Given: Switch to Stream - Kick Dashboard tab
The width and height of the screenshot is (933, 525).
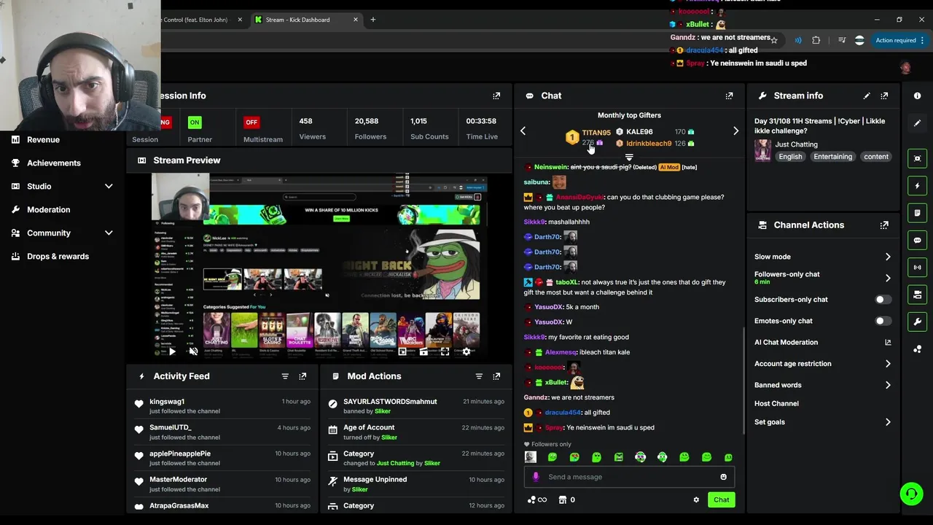Looking at the screenshot, I should (305, 20).
